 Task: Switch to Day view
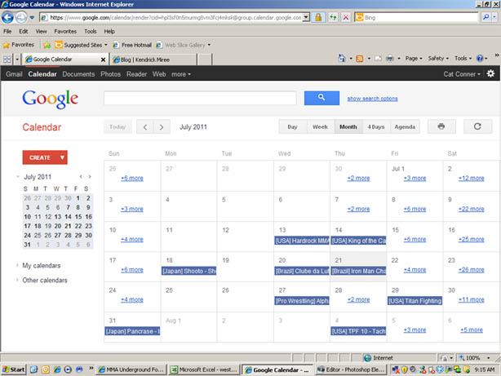click(292, 126)
